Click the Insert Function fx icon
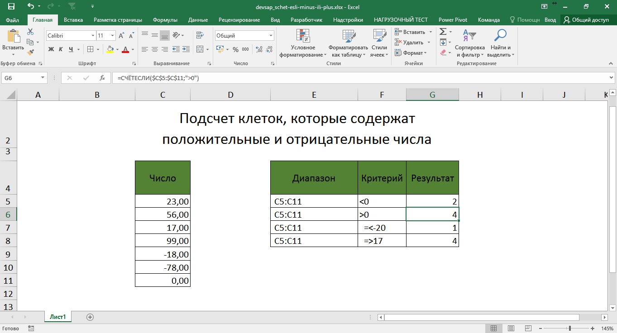This screenshot has width=617, height=333. coord(102,78)
